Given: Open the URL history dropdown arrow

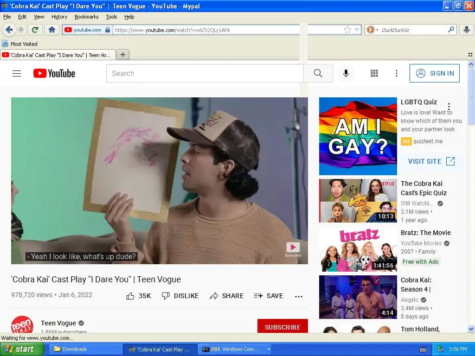Looking at the screenshot, I should tap(357, 30).
